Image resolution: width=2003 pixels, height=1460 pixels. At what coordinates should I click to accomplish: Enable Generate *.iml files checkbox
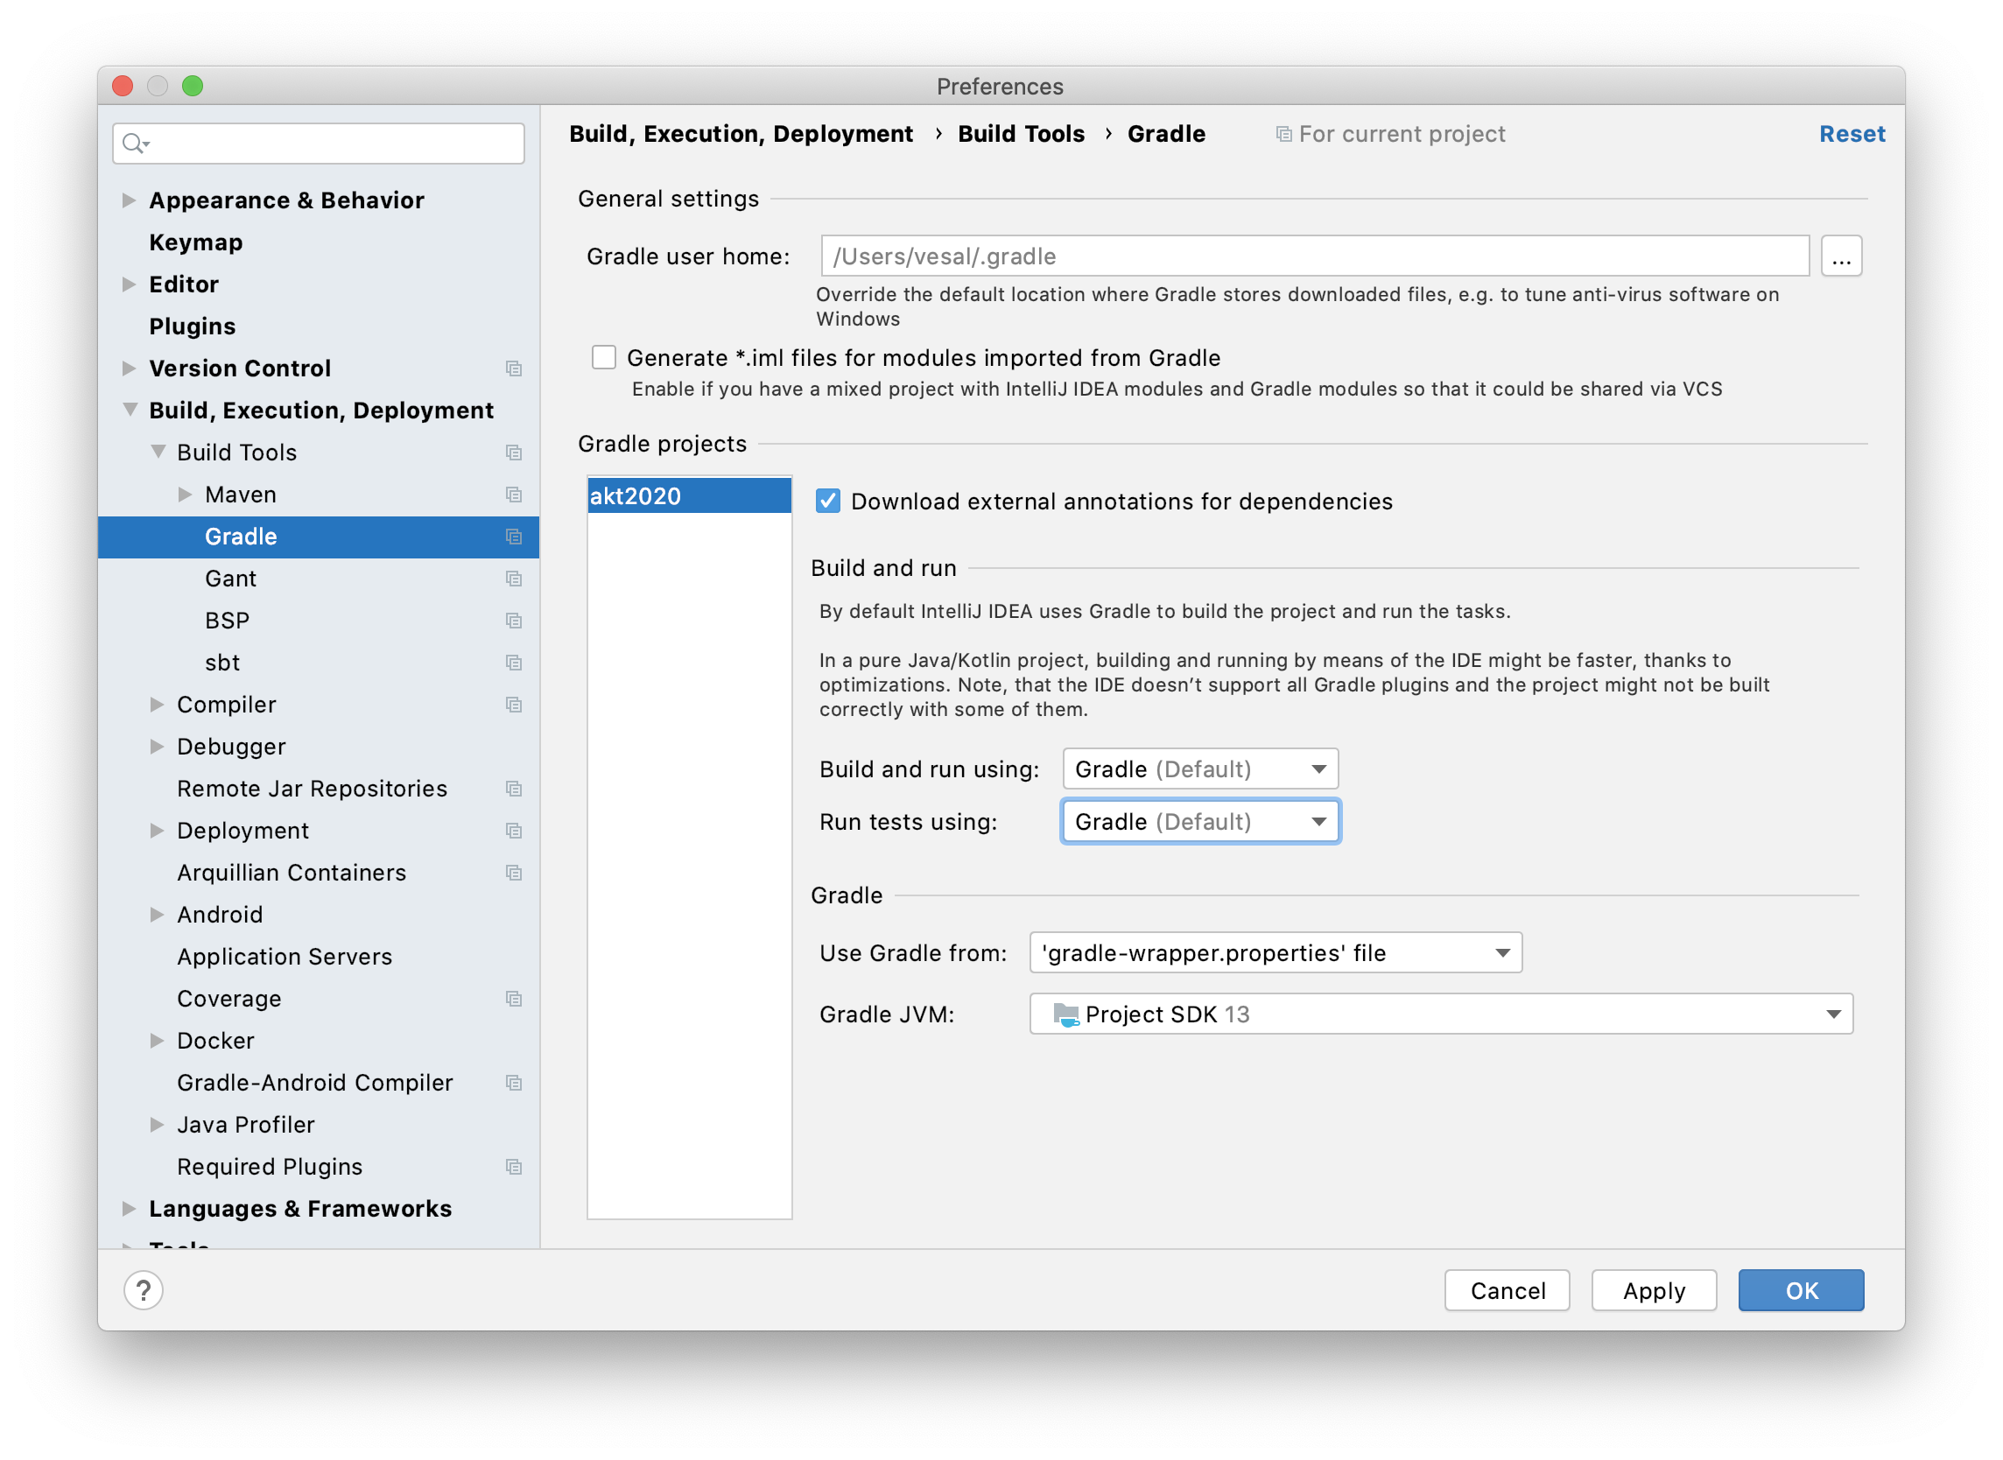point(604,358)
